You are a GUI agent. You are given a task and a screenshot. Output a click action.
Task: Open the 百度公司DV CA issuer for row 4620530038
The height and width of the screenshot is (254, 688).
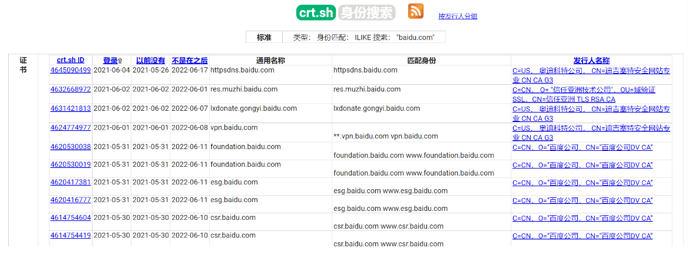pos(582,147)
